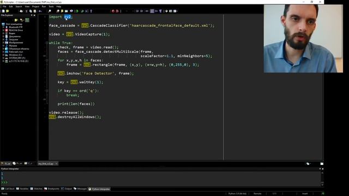
Task: Open the Project menu
Action: (x=35, y=7)
